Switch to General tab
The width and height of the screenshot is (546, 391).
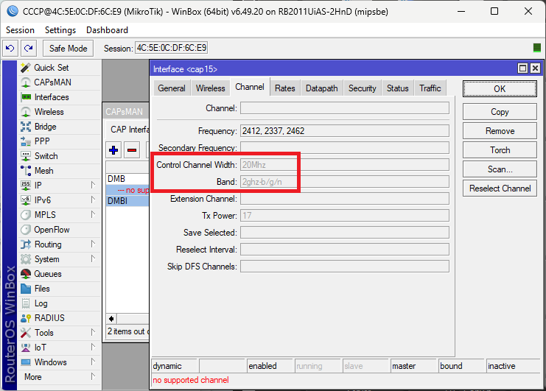click(172, 88)
